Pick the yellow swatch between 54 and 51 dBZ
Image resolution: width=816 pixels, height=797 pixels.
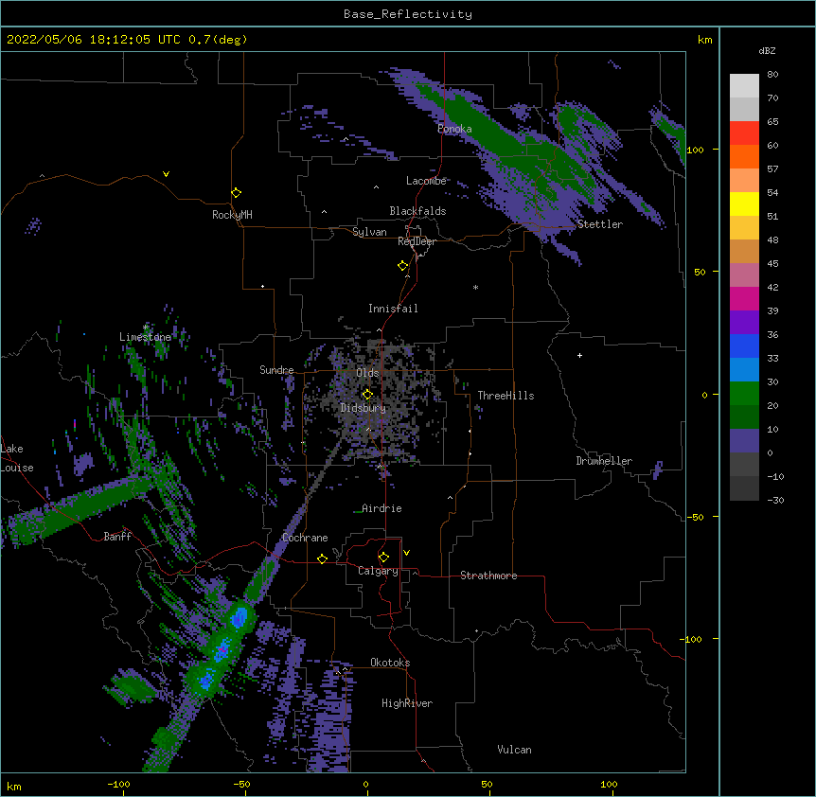point(744,204)
